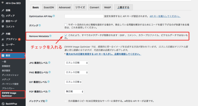This screenshot has width=198, height=106.
Task: Toggle the Remove Metadata checkbox
Action: (x=65, y=35)
